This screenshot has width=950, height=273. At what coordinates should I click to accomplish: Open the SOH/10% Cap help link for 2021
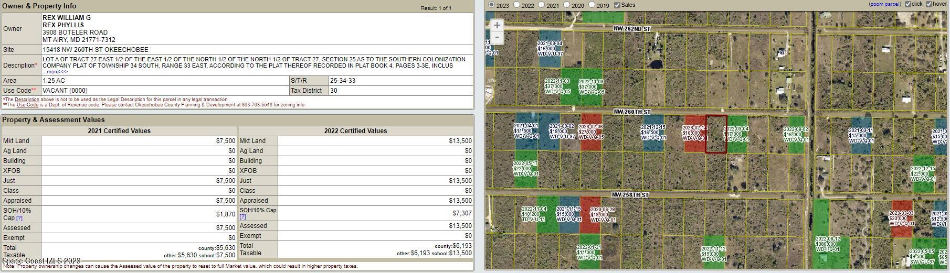click(x=19, y=218)
